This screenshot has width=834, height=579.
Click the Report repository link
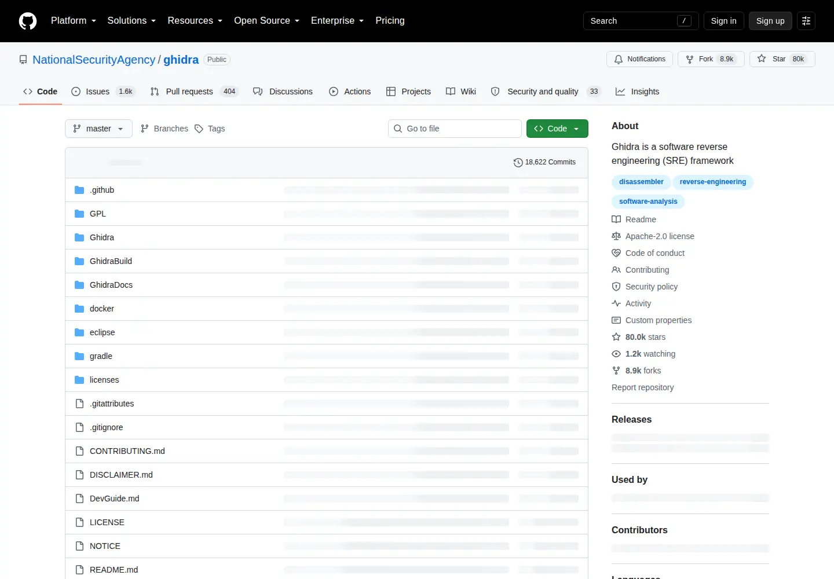[x=642, y=387]
